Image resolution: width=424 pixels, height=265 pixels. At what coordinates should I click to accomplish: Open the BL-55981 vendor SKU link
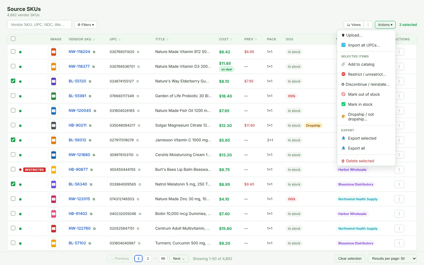(x=77, y=96)
